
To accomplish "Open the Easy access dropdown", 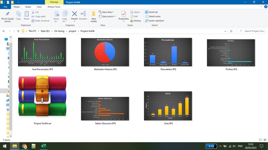I will (x=107, y=16).
